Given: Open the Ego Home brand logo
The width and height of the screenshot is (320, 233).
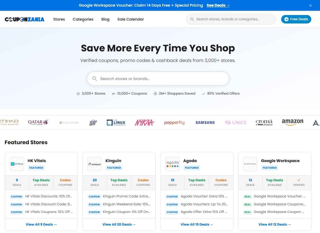Looking at the screenshot, I should [x=69, y=123].
